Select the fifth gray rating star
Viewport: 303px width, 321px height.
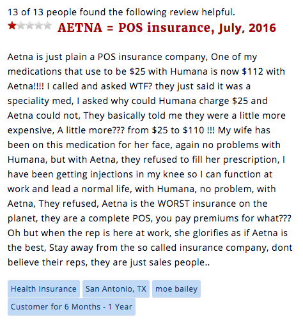click(x=47, y=26)
